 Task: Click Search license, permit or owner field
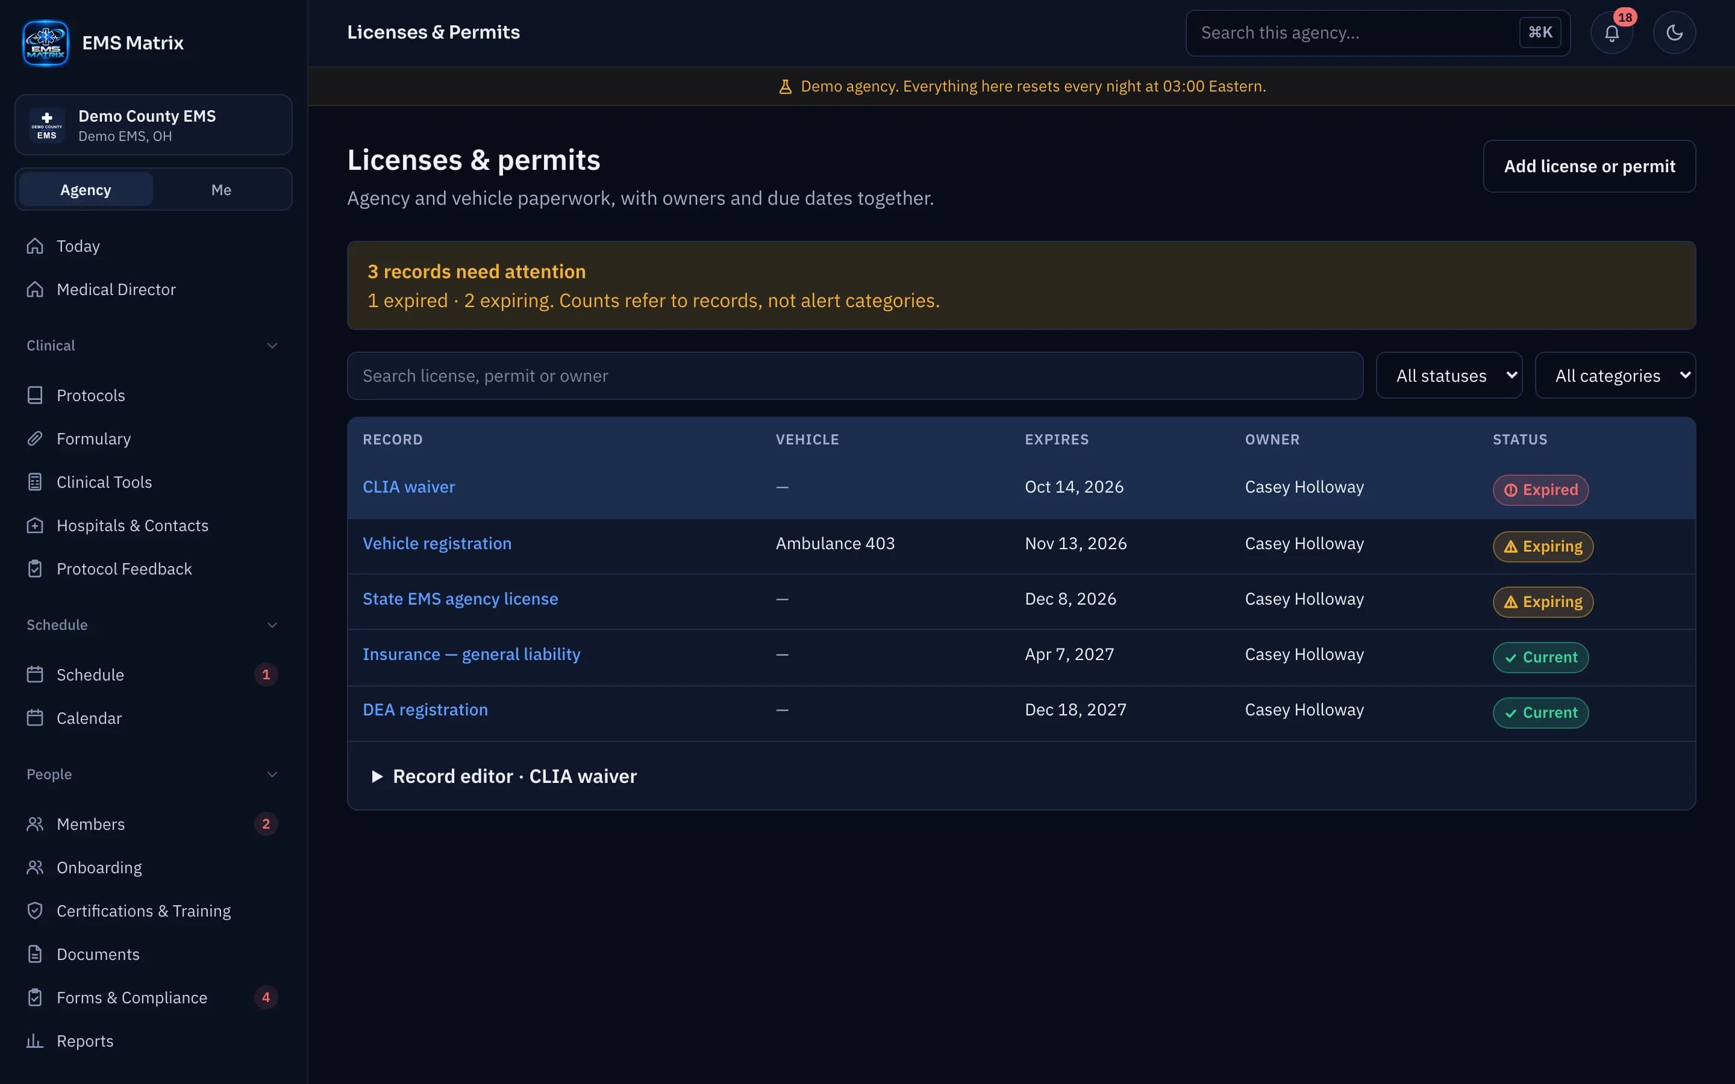point(855,376)
